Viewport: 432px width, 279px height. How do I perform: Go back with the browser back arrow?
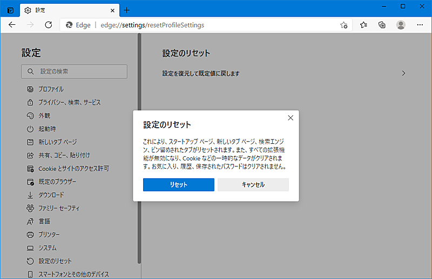(12, 25)
